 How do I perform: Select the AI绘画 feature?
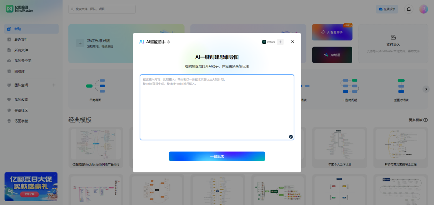(x=332, y=55)
